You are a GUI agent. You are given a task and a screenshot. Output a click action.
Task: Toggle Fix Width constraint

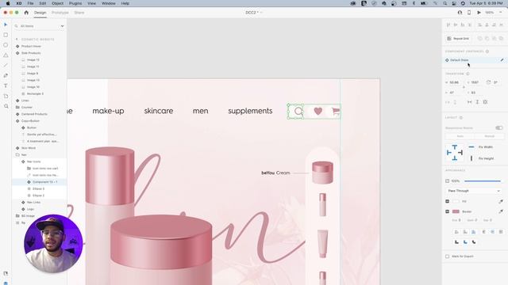(471, 147)
